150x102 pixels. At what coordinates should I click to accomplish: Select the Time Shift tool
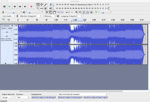tap(42, 9)
